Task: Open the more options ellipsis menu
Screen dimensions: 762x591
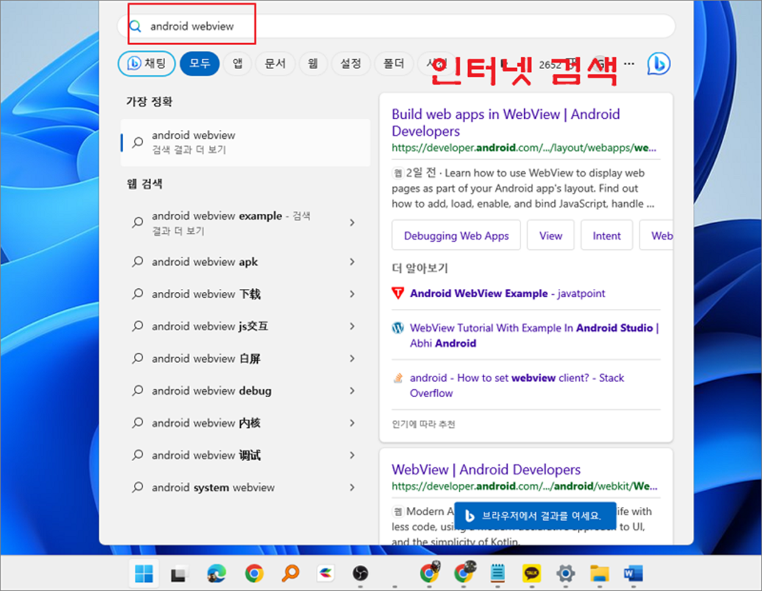Action: point(629,63)
